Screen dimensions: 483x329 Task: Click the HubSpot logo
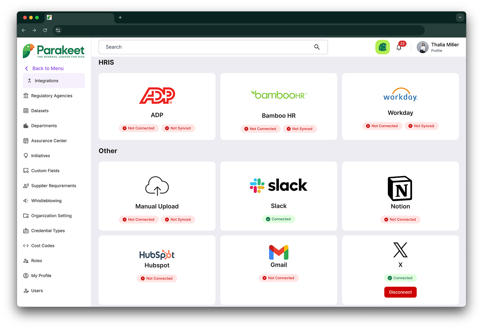click(157, 255)
